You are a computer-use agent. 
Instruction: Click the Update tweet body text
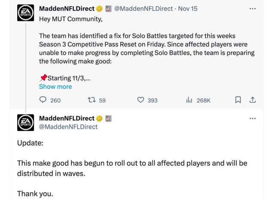click(x=131, y=168)
